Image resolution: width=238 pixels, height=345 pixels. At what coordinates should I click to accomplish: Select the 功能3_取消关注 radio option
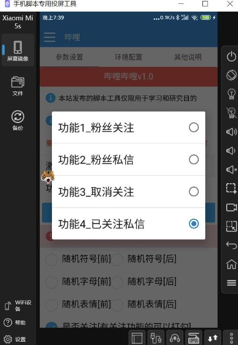(129, 191)
